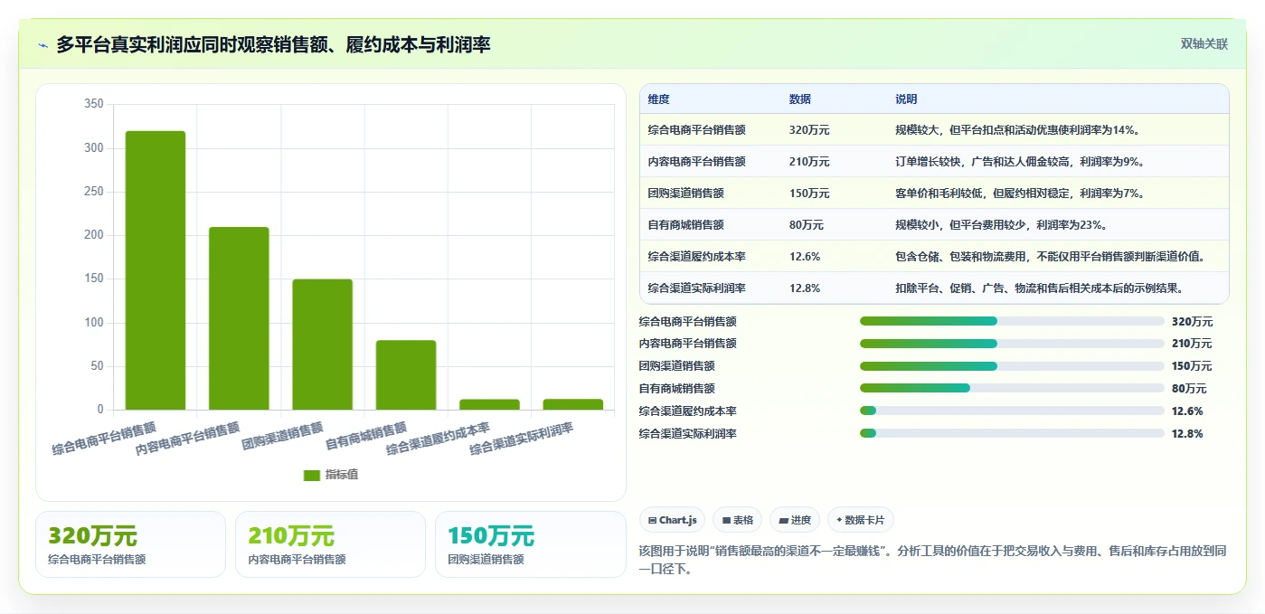Click the 表格 tag chip

tap(737, 520)
